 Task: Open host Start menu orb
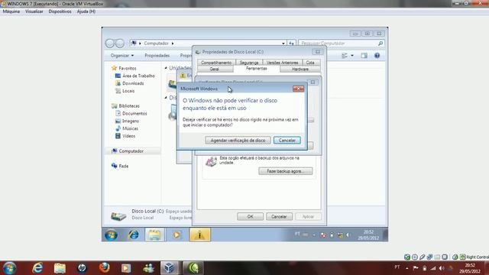(x=9, y=268)
